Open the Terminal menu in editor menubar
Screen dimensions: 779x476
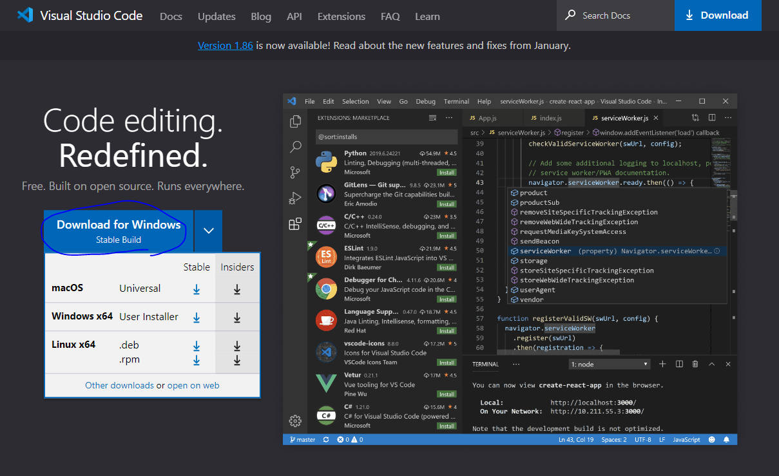(x=456, y=101)
